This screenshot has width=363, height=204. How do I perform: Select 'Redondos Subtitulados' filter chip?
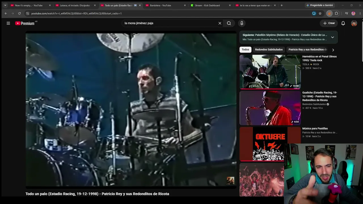[x=269, y=50]
